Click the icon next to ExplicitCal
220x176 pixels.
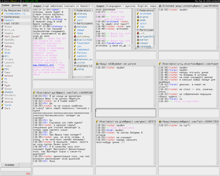tap(75, 40)
